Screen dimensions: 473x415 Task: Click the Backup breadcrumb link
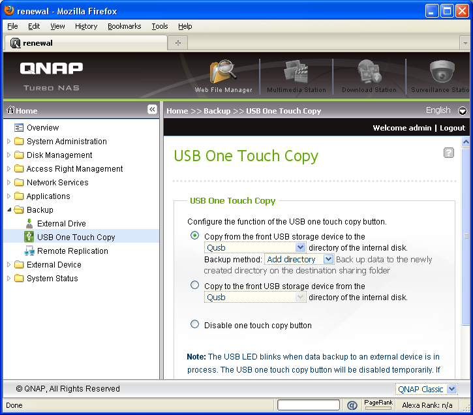[217, 111]
